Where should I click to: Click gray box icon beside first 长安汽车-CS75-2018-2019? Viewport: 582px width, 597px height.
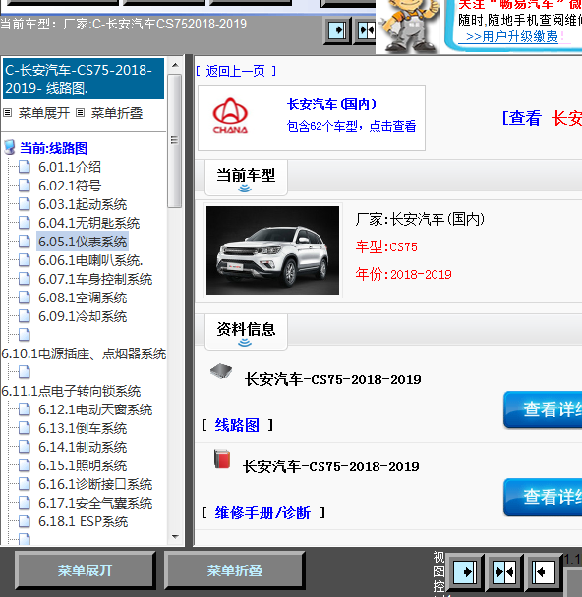click(221, 370)
